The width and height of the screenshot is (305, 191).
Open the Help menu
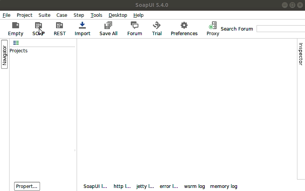[138, 15]
